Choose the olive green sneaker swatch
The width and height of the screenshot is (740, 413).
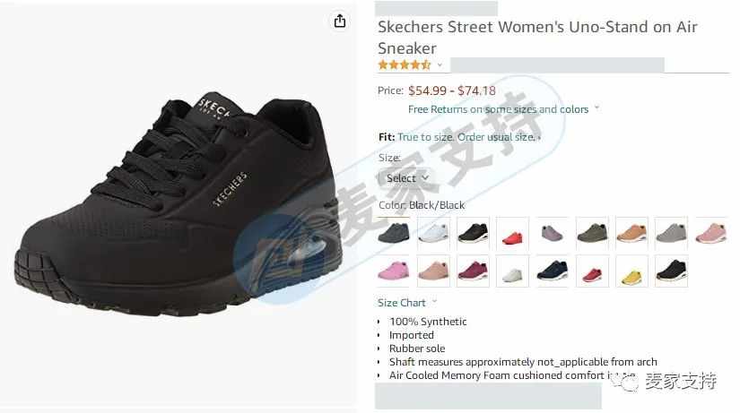(592, 233)
